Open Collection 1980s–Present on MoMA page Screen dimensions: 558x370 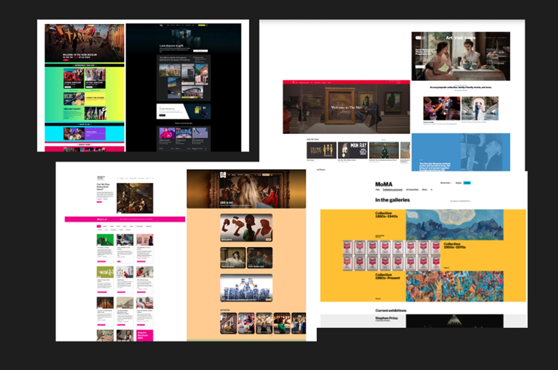387,276
